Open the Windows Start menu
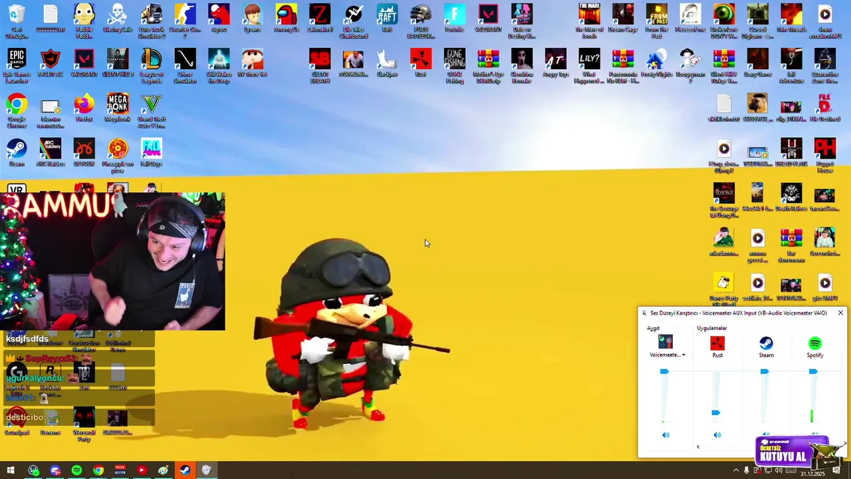 point(11,470)
